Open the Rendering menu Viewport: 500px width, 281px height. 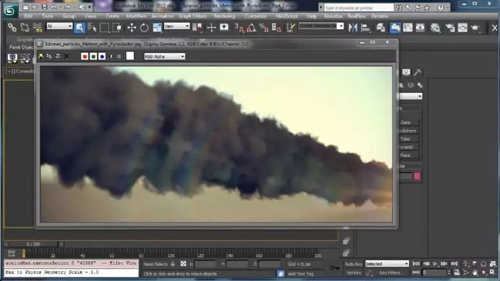click(225, 16)
